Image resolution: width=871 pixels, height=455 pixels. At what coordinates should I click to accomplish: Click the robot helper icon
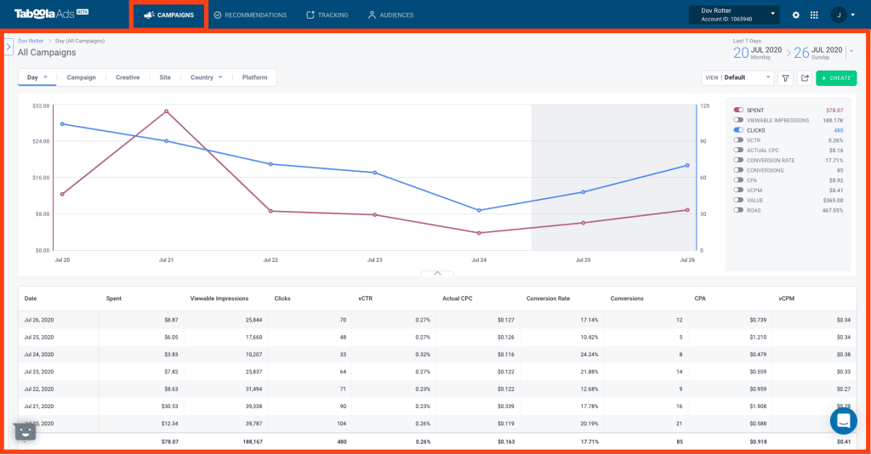pos(25,431)
